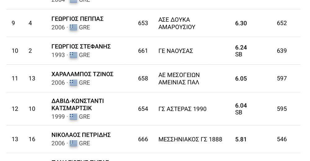The height and width of the screenshot is (161, 310).
Task: Click Greek flag icon for ΓΕΩΡΓΙΟΣ ΠΕΠΠΑΣ
Action: tap(73, 27)
